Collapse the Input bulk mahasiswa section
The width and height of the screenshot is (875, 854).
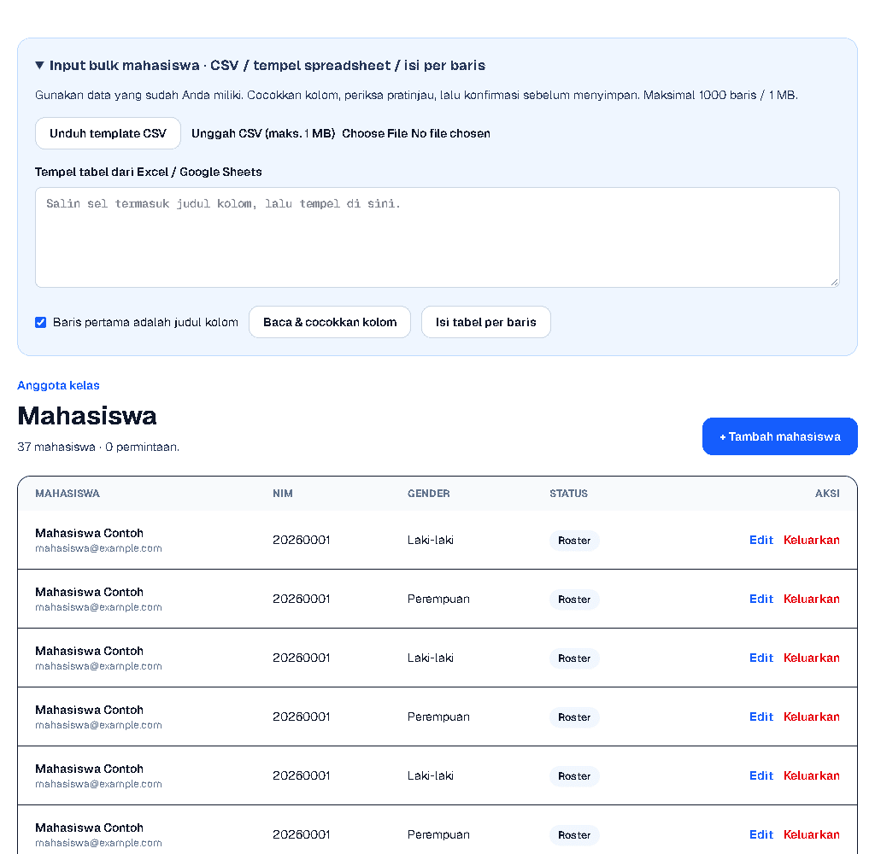point(260,65)
